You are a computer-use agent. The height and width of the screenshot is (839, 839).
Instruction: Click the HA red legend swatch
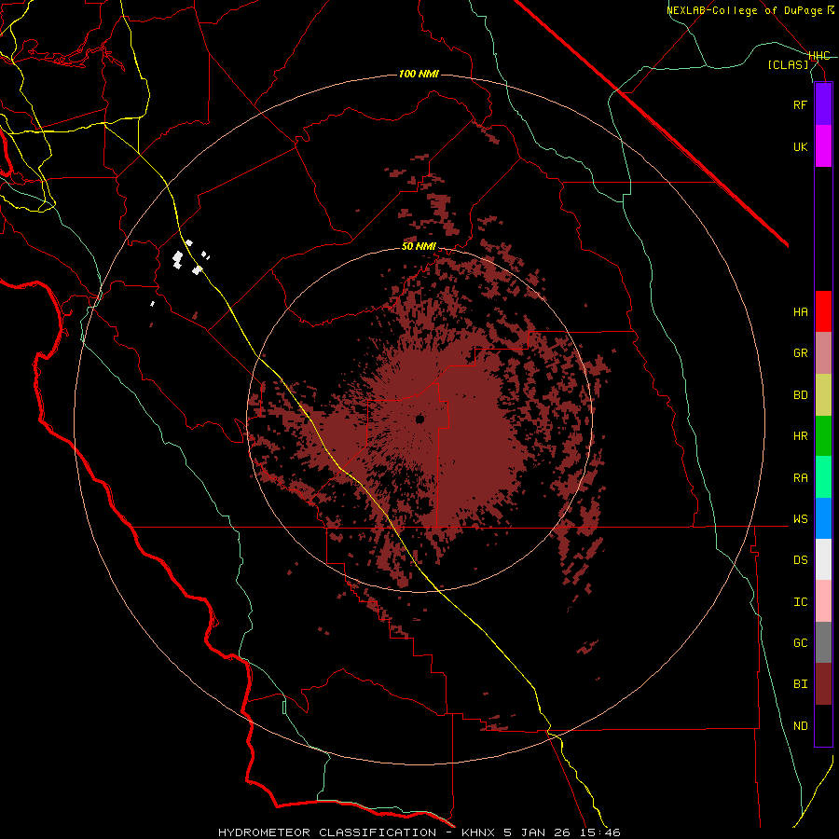click(823, 311)
